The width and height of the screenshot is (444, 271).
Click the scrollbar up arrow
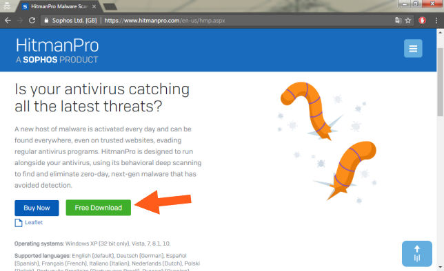440,32
